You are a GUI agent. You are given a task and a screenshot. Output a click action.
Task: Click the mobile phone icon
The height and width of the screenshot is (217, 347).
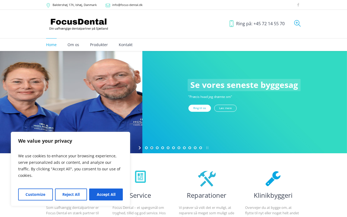pos(232,24)
